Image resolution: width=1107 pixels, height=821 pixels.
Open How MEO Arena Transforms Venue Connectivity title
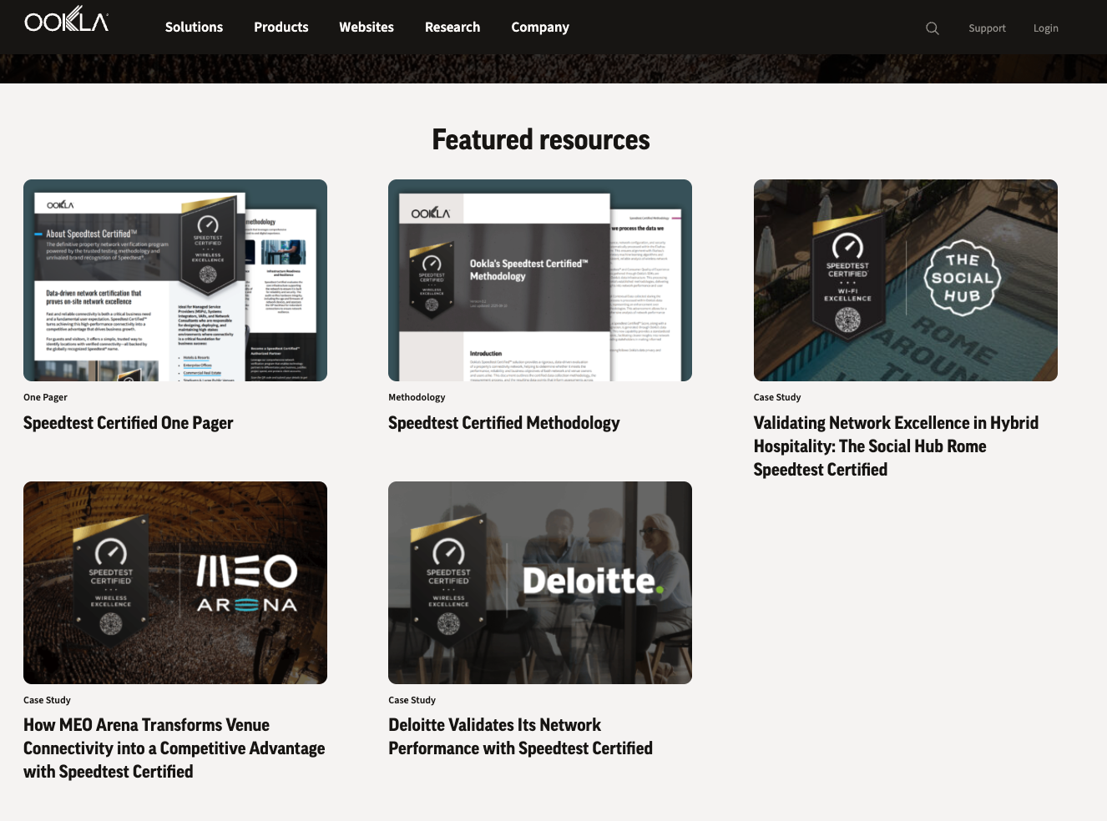click(x=174, y=748)
